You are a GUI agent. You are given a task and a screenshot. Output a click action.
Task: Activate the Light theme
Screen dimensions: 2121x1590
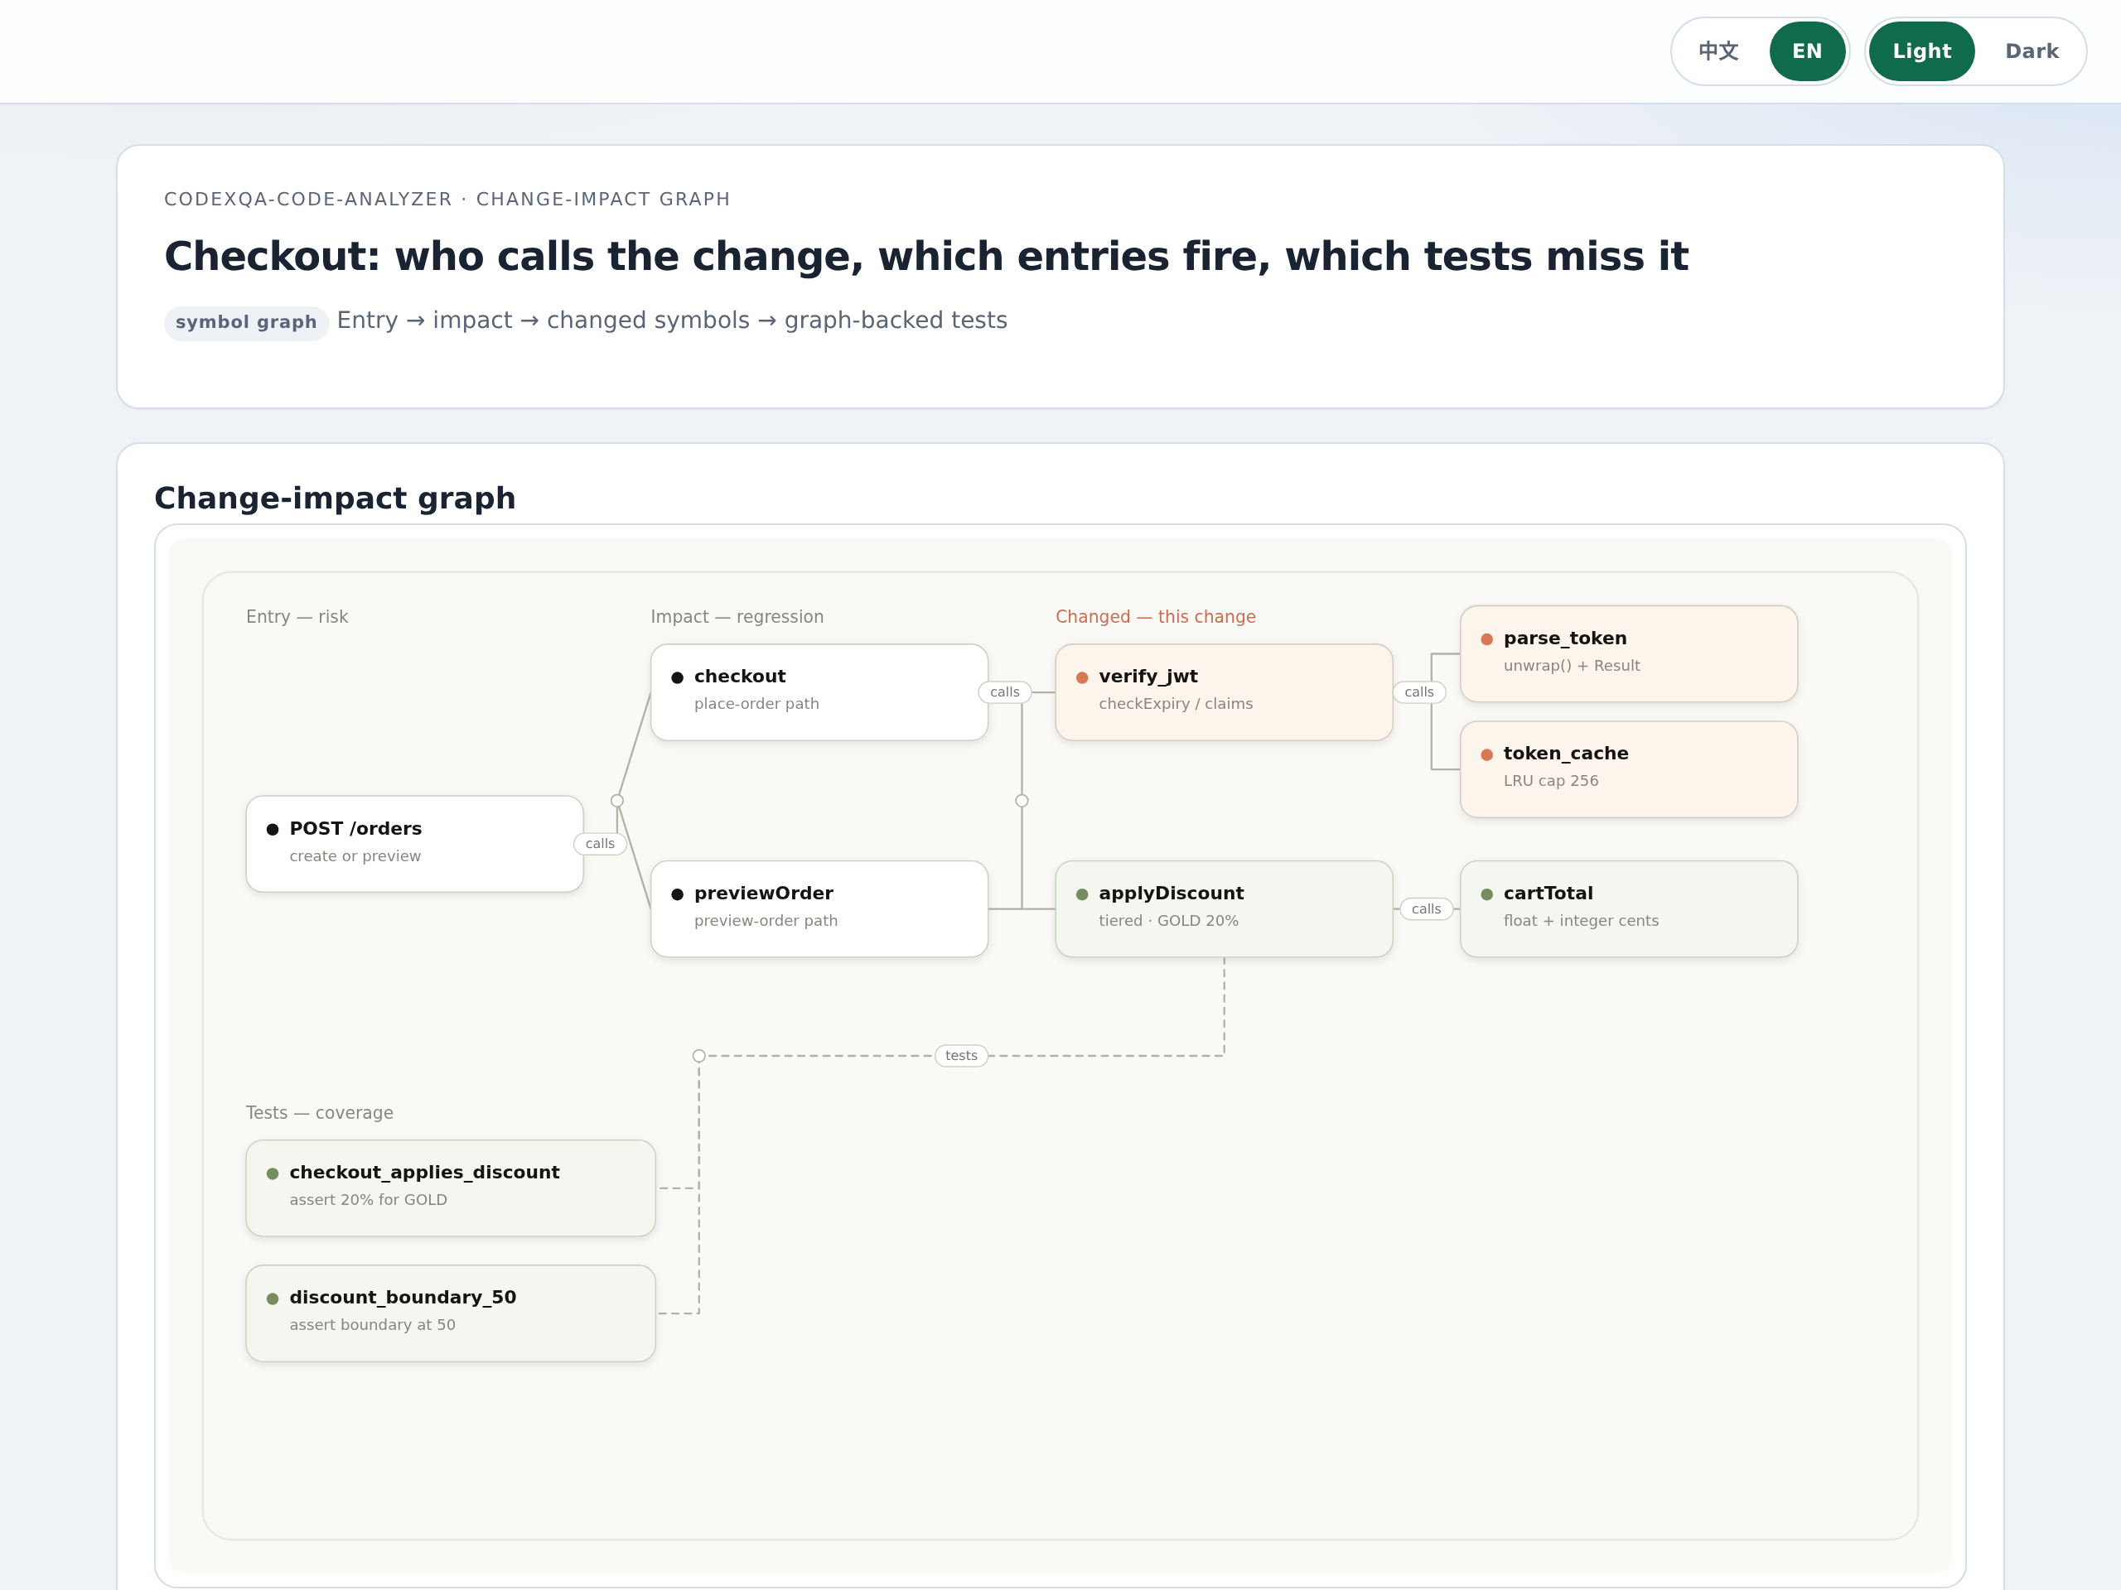click(1920, 51)
